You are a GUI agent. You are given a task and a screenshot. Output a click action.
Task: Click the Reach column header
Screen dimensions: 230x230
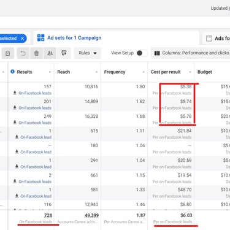pos(64,72)
